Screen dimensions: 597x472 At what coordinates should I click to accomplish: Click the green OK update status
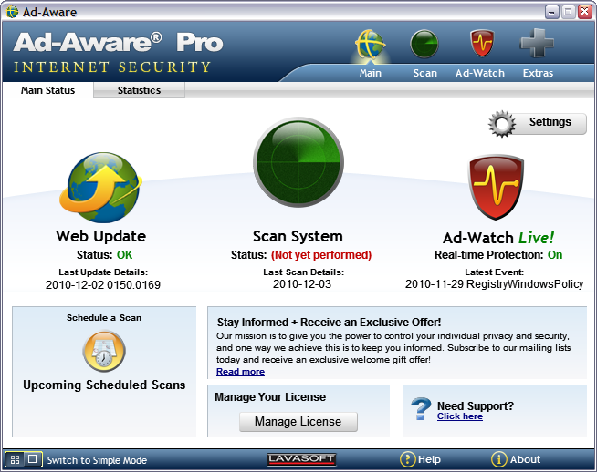pos(124,255)
